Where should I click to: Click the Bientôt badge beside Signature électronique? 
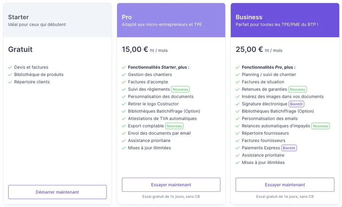(x=296, y=104)
